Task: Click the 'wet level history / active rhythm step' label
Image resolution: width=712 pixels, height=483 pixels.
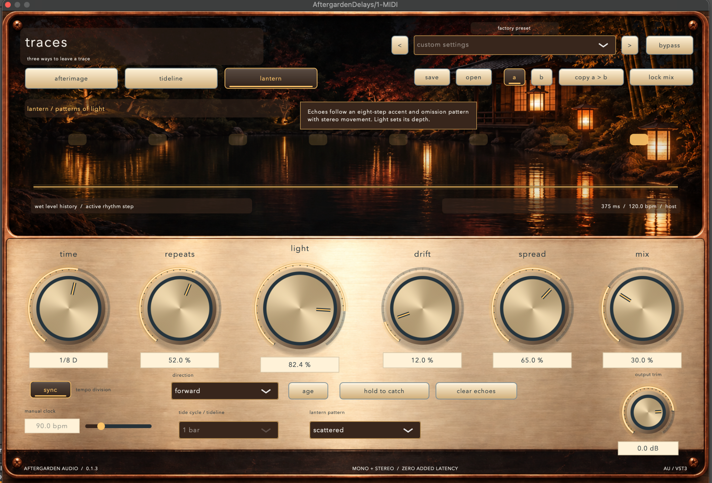Action: [x=84, y=206]
